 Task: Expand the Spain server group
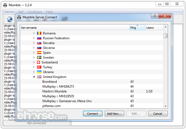[x=34, y=53]
